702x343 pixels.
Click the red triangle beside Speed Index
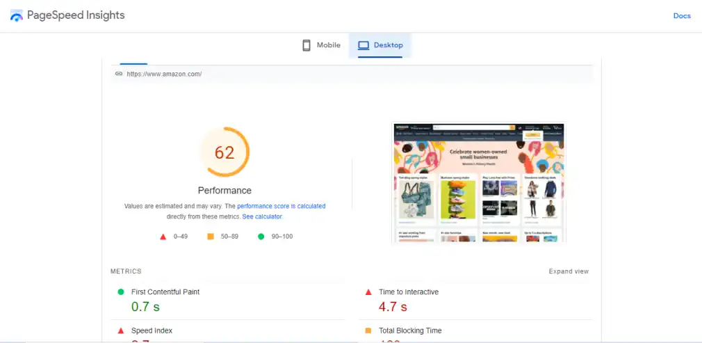tap(120, 331)
